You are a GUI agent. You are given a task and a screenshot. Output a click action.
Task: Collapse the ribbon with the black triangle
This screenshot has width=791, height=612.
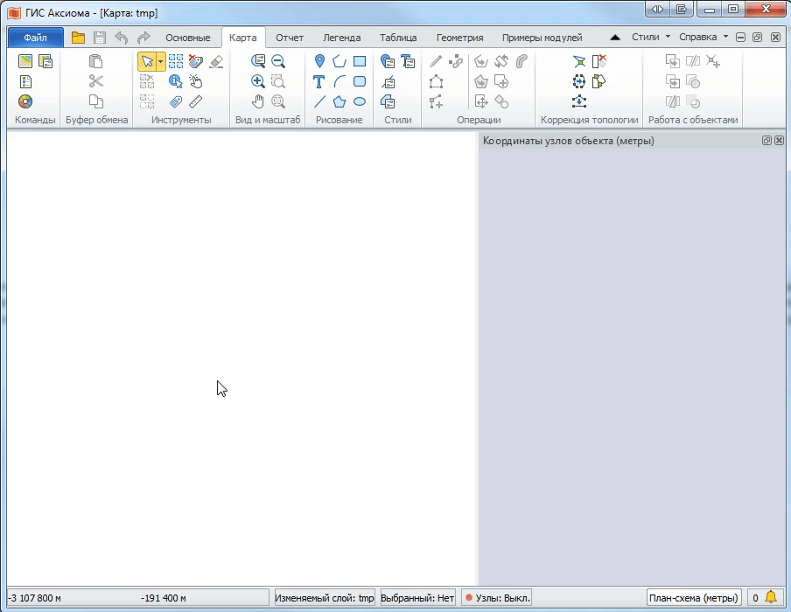click(x=615, y=38)
